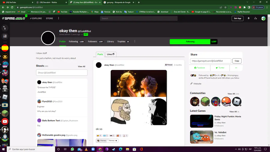Viewport: 270px width, 152px height.
Task: Open the Website link
Action: 196,84
